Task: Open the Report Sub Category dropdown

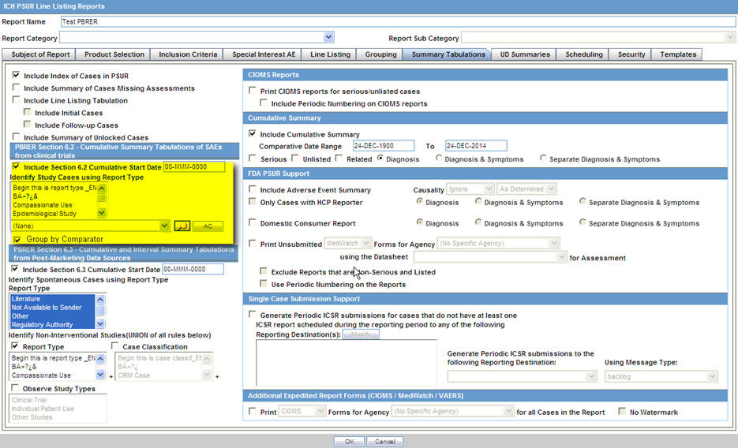Action: (x=729, y=37)
